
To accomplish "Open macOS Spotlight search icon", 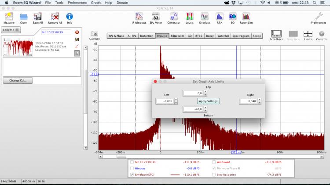I will coord(315,3).
